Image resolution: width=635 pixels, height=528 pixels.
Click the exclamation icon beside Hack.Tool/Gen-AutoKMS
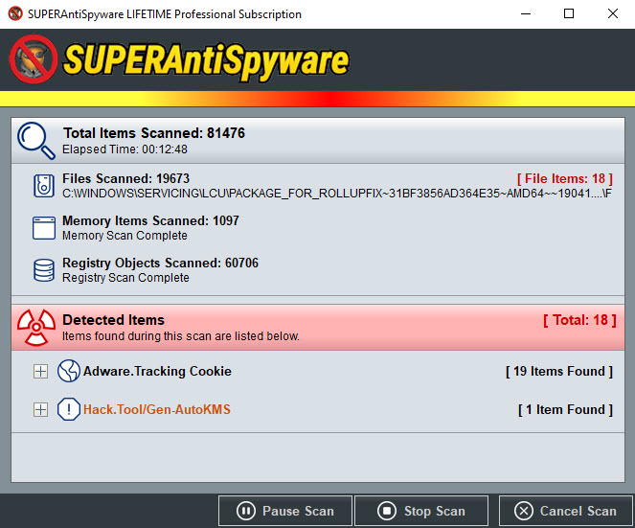tap(68, 409)
